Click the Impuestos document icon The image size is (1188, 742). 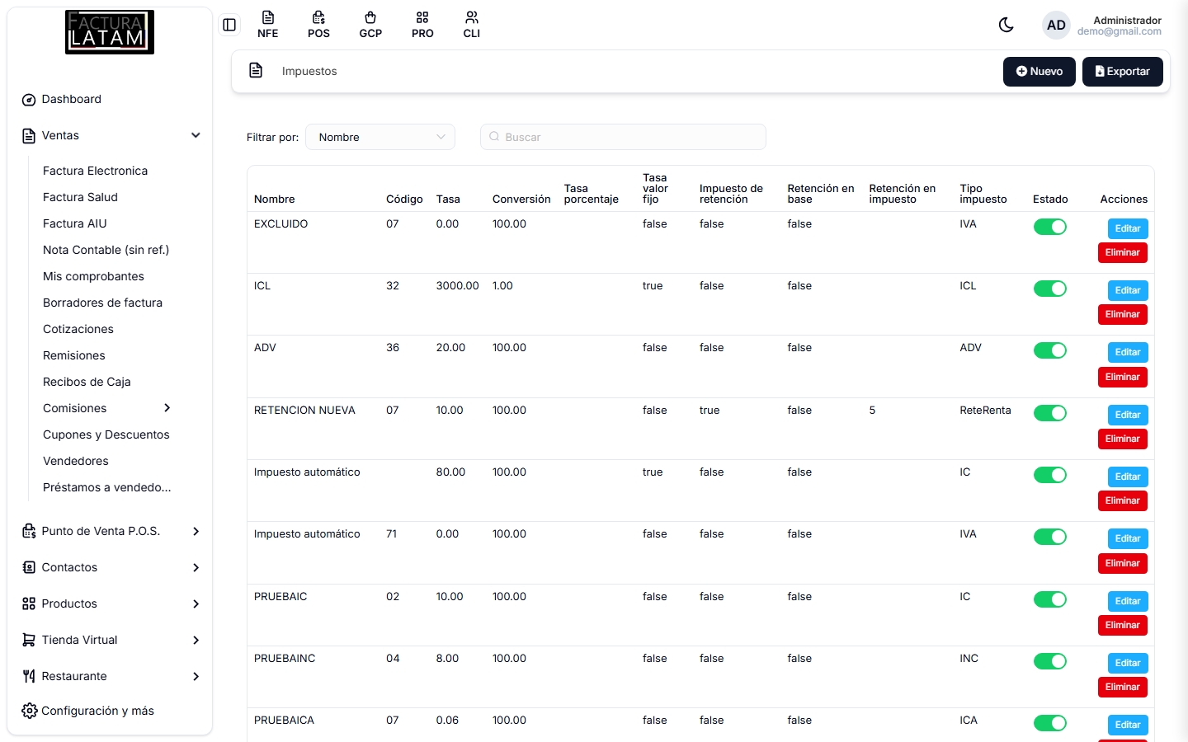point(256,71)
